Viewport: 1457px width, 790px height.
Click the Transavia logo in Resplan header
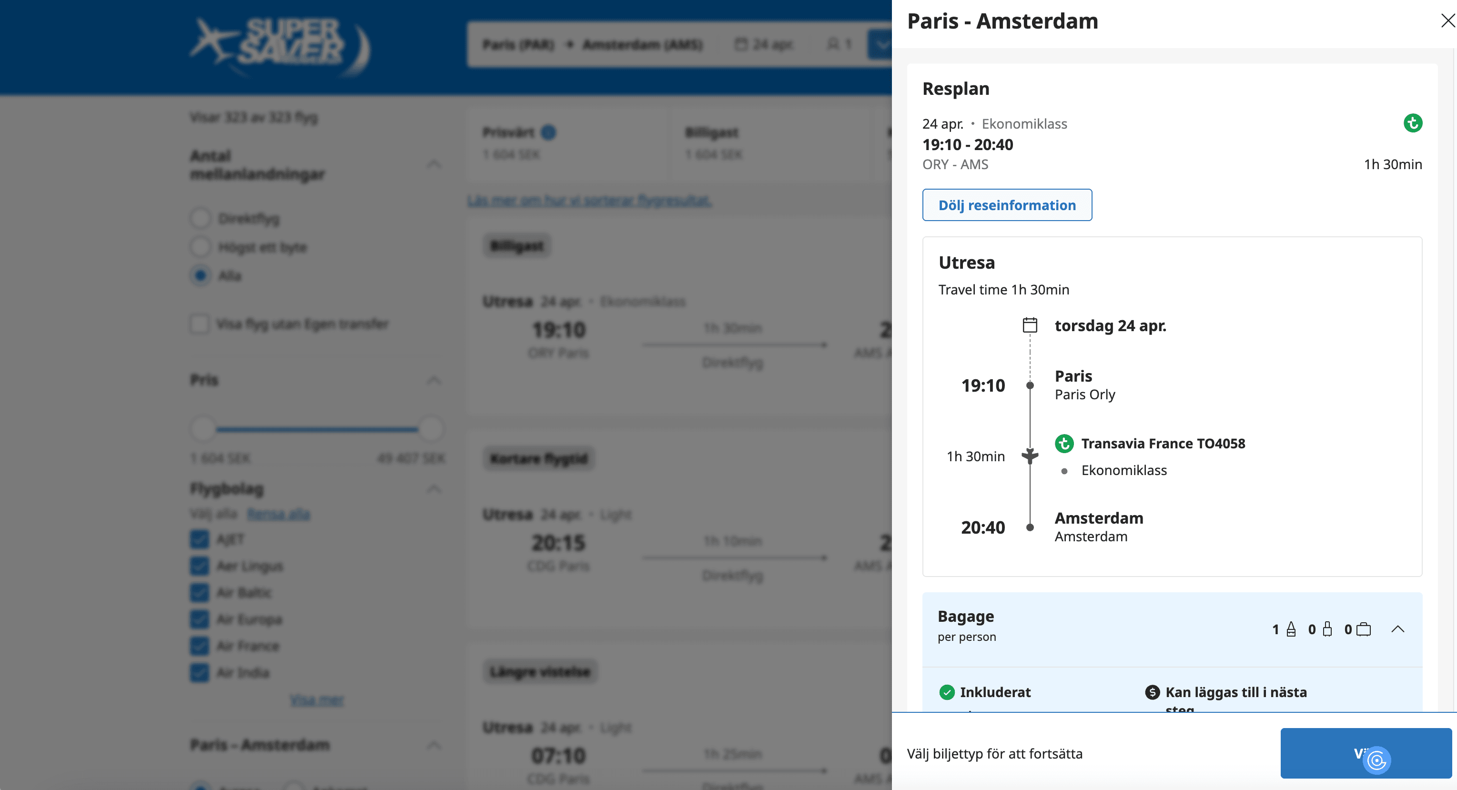(x=1412, y=123)
